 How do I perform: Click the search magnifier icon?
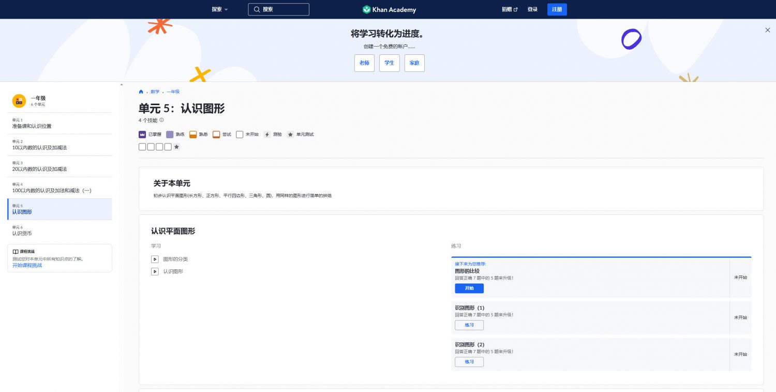coord(257,9)
